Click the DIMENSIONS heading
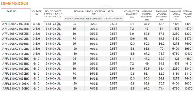The image size is (195, 92). coord(14,4)
